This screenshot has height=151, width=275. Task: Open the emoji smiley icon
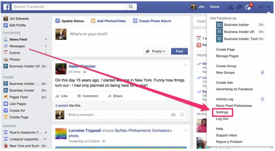click(182, 115)
